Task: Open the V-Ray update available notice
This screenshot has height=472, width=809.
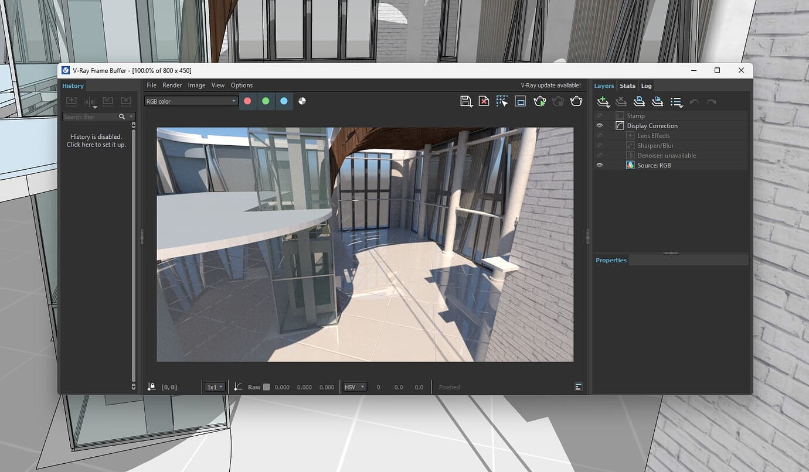Action: point(550,85)
